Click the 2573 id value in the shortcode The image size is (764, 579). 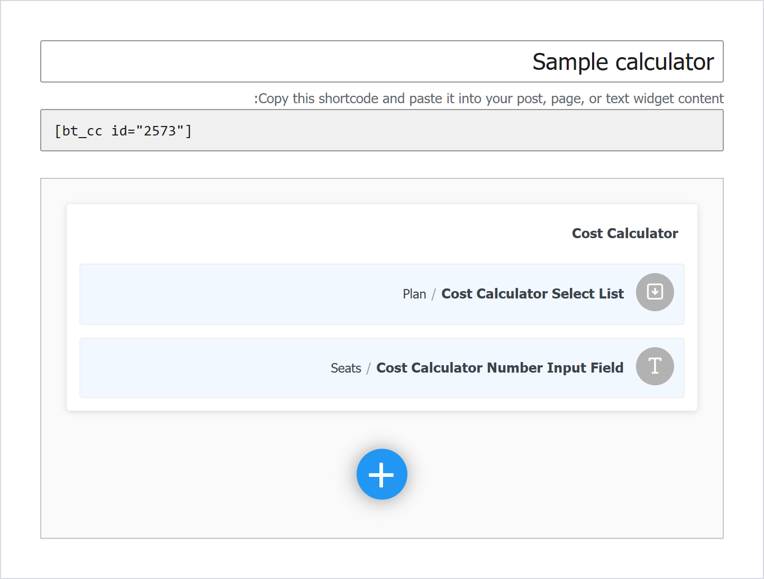(x=160, y=131)
